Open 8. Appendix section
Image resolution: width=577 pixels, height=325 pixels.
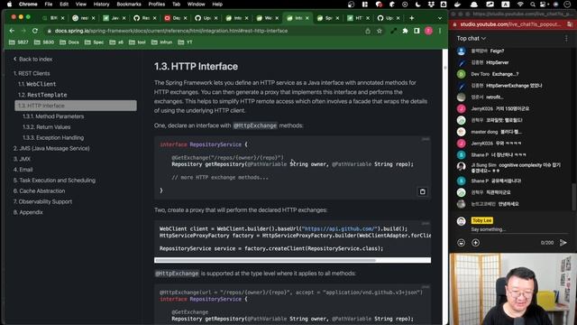28,213
